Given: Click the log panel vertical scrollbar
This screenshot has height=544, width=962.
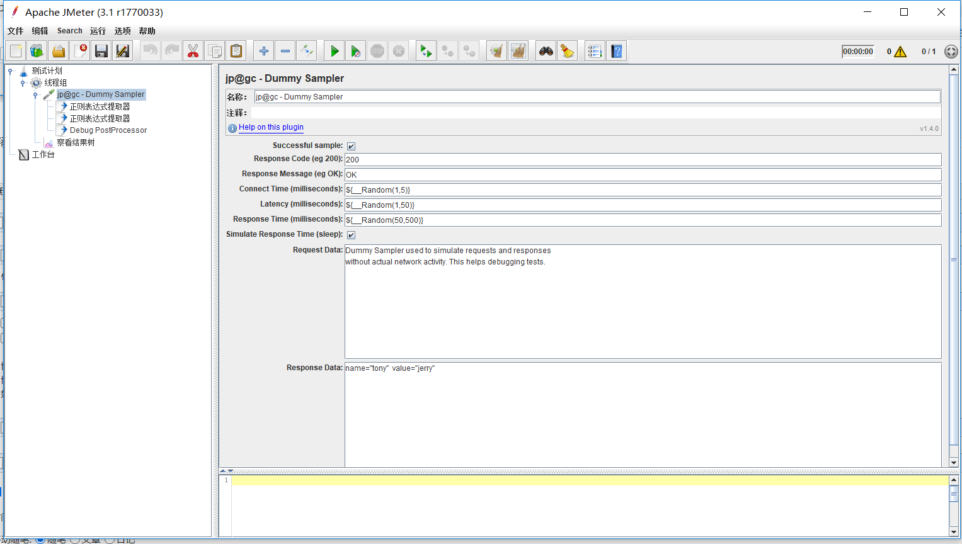Looking at the screenshot, I should pyautogui.click(x=954, y=506).
